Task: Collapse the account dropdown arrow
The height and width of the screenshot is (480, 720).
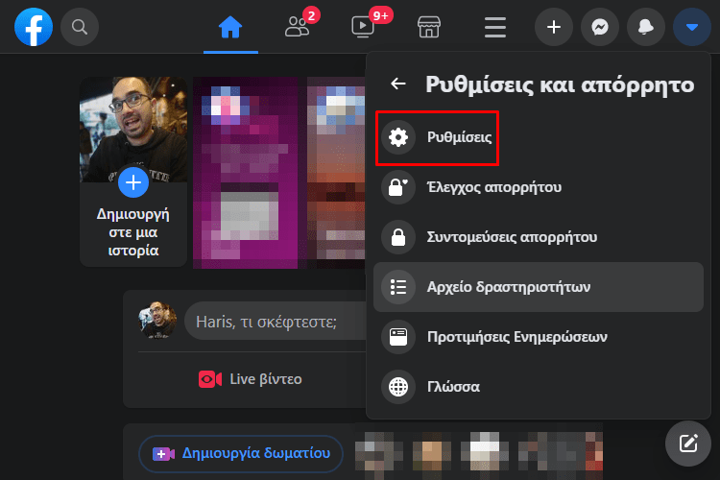Action: (691, 27)
